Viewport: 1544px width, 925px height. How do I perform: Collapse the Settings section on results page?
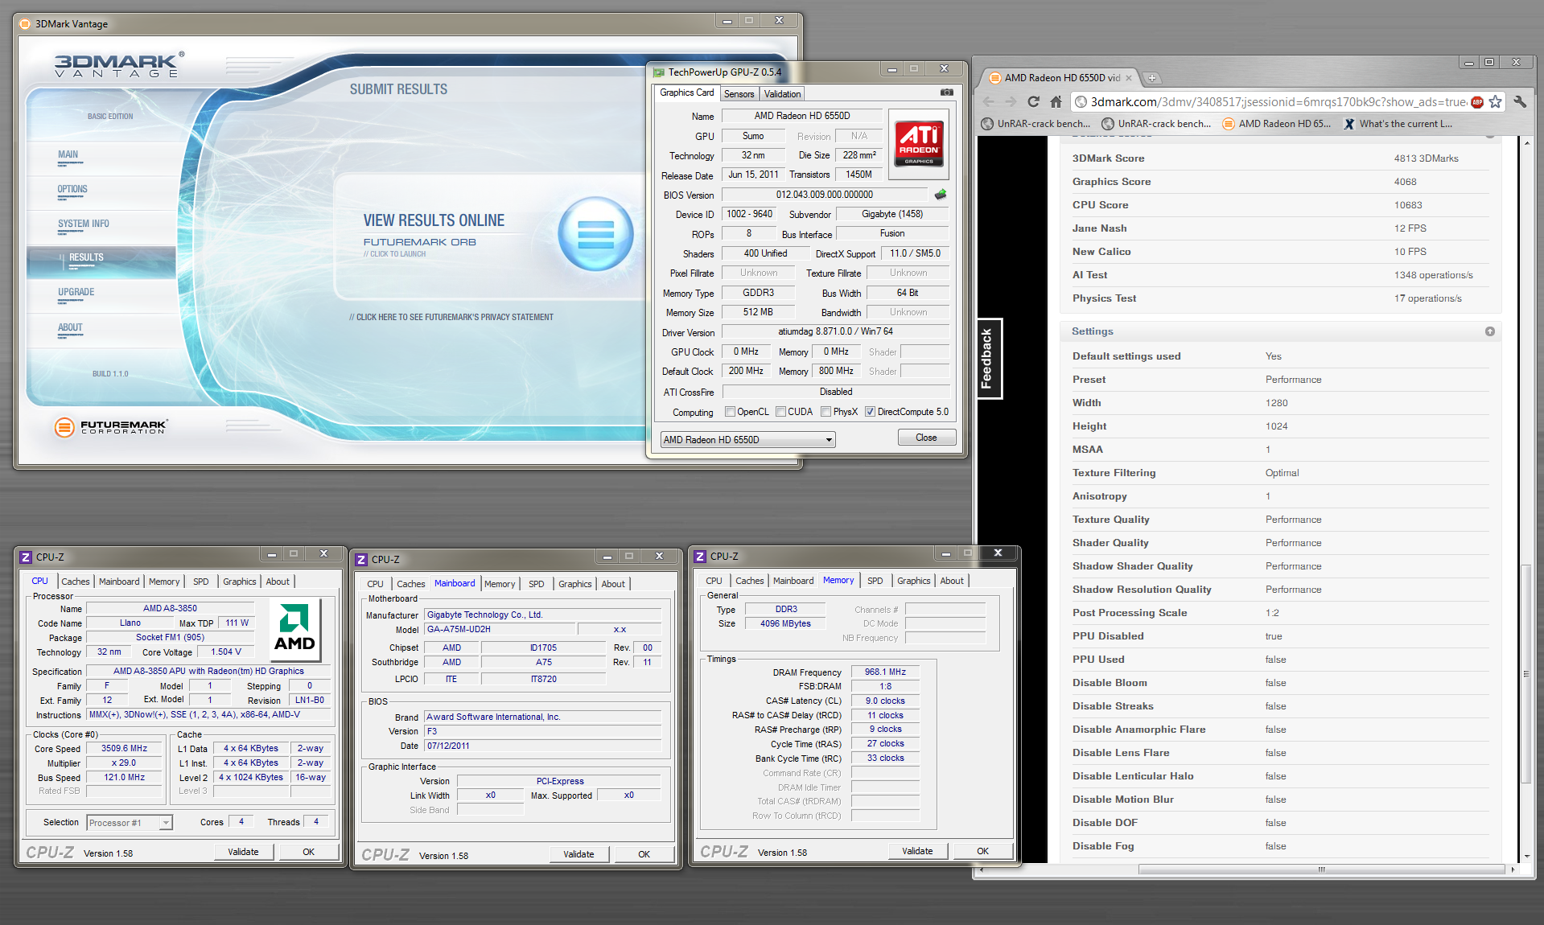(x=1490, y=331)
